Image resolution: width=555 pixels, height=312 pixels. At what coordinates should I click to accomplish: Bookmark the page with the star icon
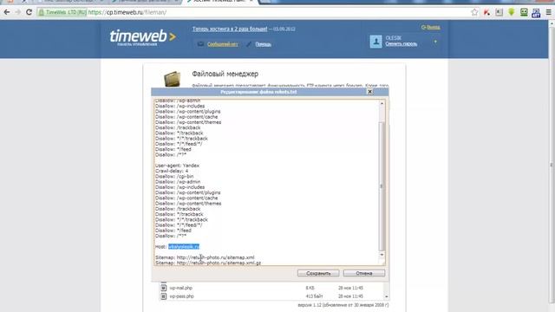(x=474, y=12)
